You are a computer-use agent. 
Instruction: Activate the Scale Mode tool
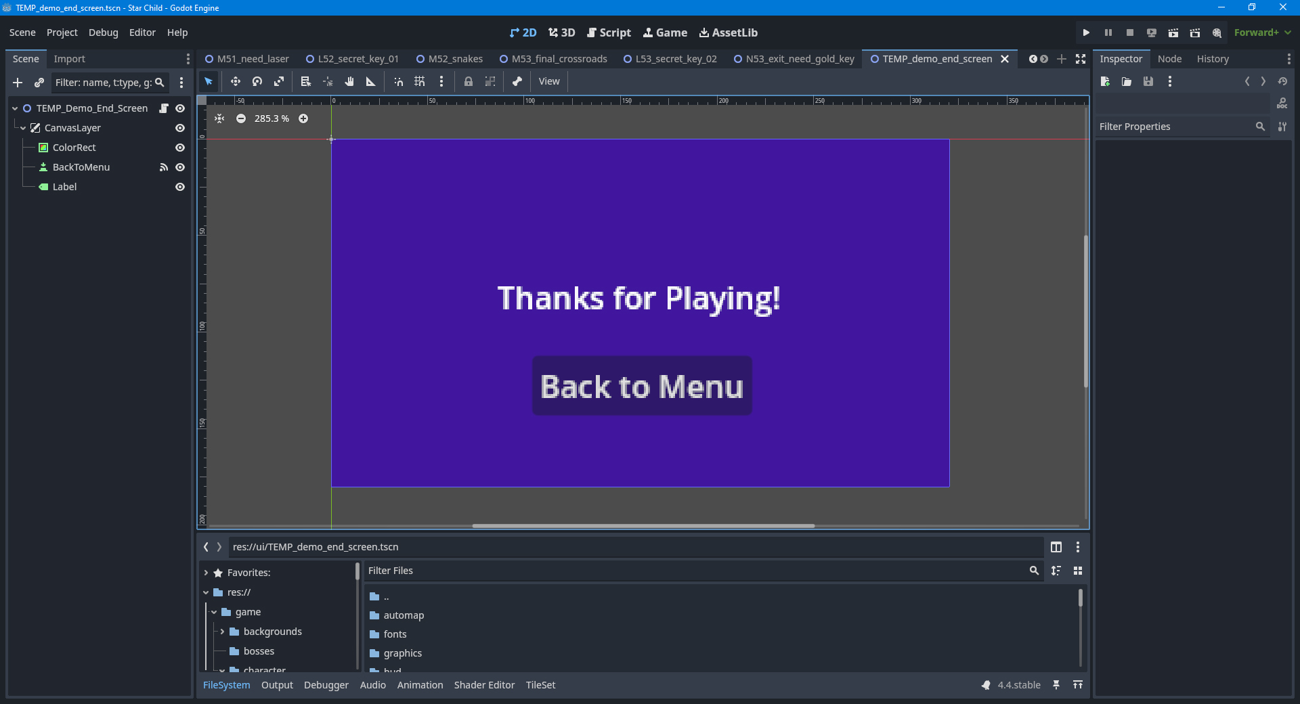pos(279,81)
